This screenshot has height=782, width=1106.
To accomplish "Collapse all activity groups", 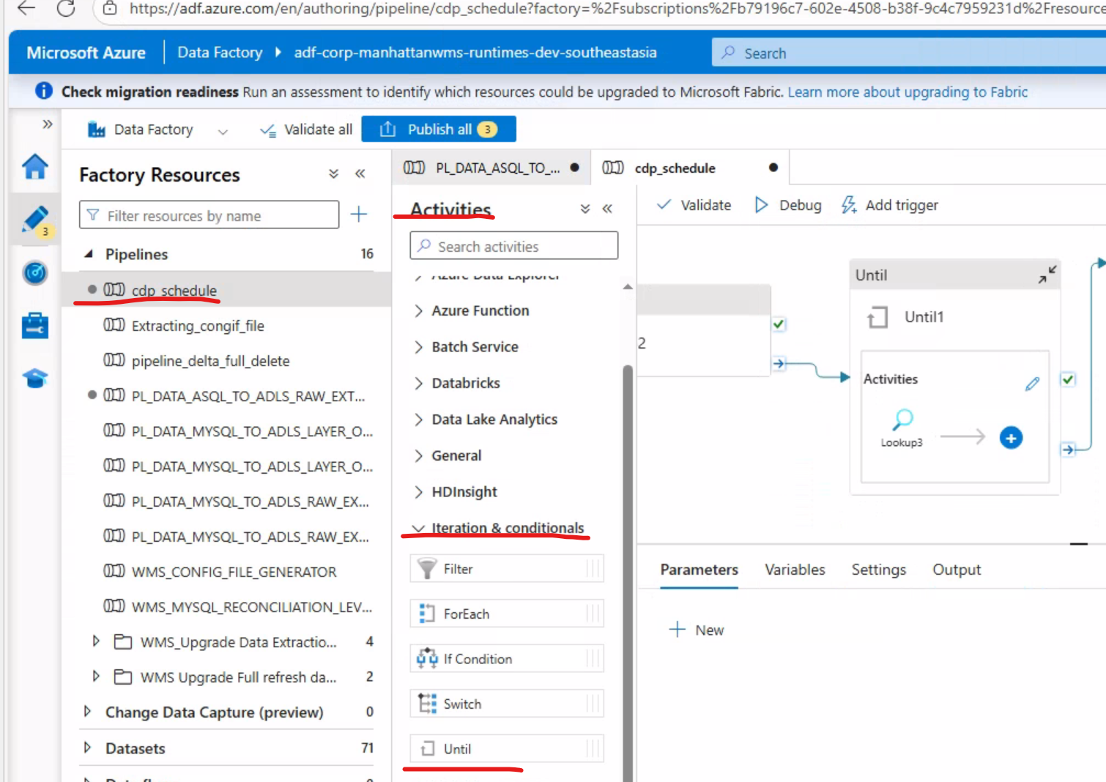I will click(585, 209).
